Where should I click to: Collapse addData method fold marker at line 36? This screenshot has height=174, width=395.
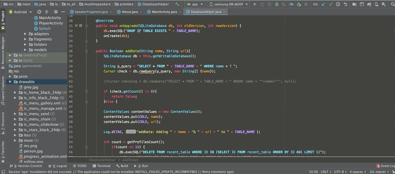pyautogui.click(x=86, y=51)
